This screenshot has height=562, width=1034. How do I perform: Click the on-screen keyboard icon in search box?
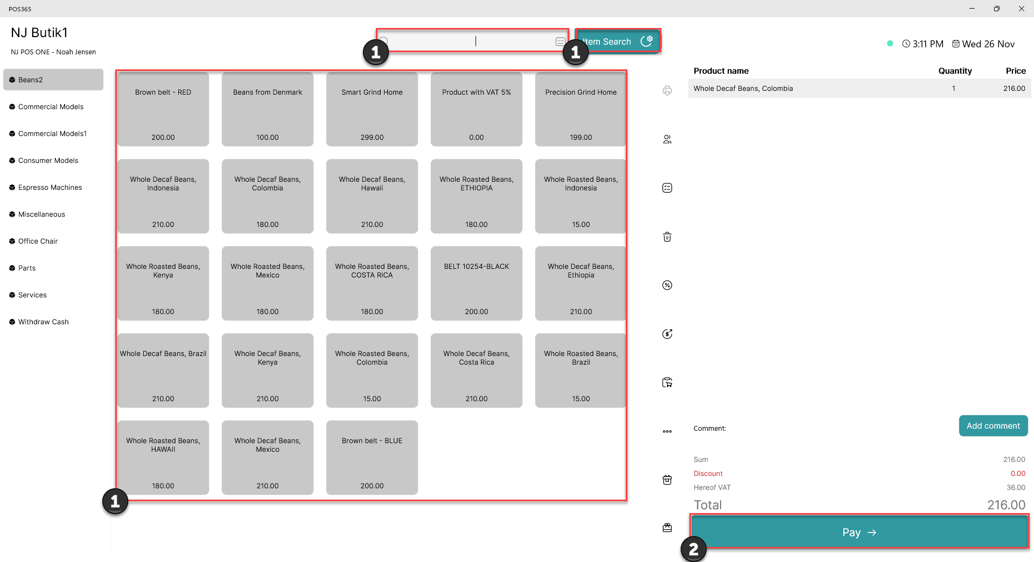pyautogui.click(x=560, y=41)
